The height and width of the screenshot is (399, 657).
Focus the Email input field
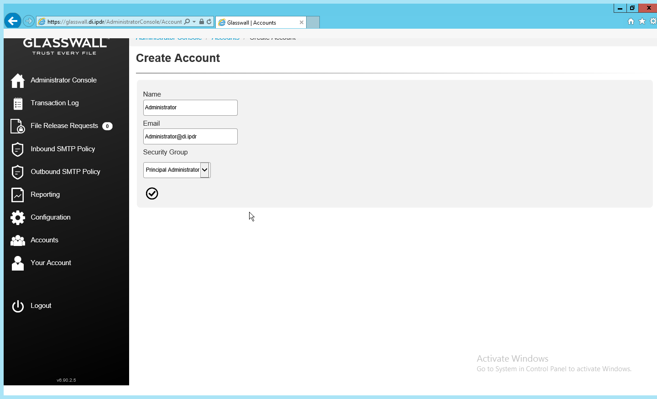(190, 137)
